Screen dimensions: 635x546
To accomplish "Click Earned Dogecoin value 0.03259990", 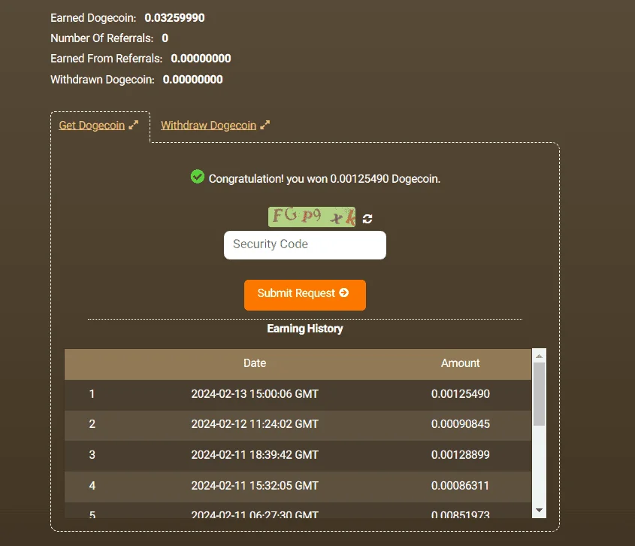I will 174,18.
